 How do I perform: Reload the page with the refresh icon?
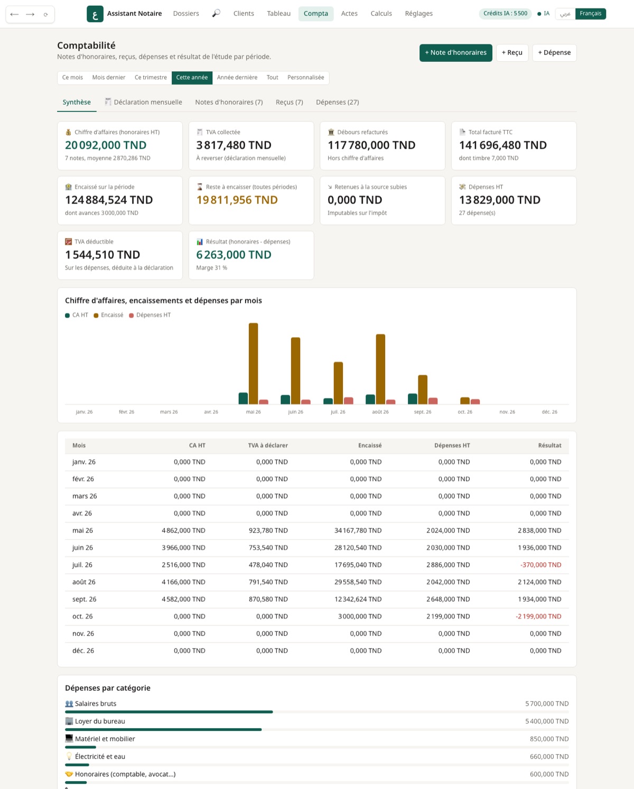tap(46, 14)
